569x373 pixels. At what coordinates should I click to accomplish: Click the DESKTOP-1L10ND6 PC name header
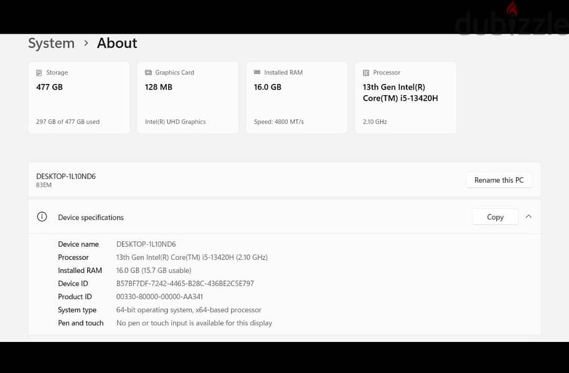coord(66,176)
